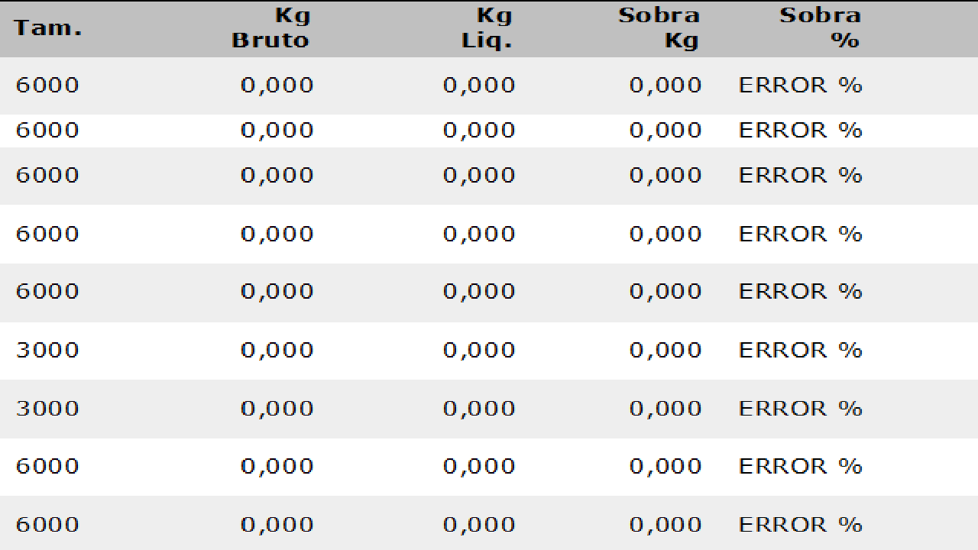
Task: Click 6000 in the last table row
Action: [x=47, y=524]
